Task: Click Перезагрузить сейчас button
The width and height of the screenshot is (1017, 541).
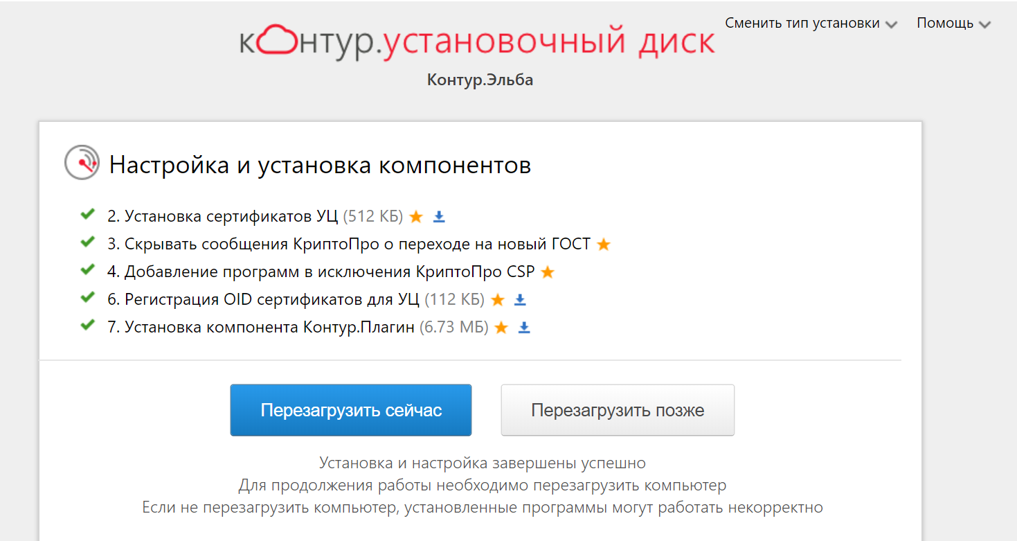Action: pyautogui.click(x=351, y=410)
